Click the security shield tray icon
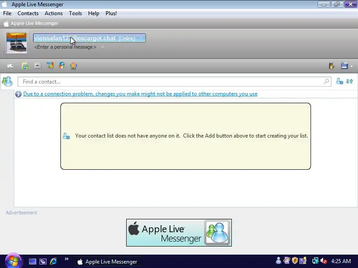Screen dimensions: 358x268 tap(295, 260)
